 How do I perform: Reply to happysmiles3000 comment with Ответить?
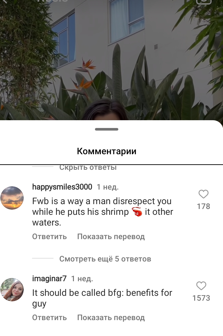pyautogui.click(x=50, y=236)
